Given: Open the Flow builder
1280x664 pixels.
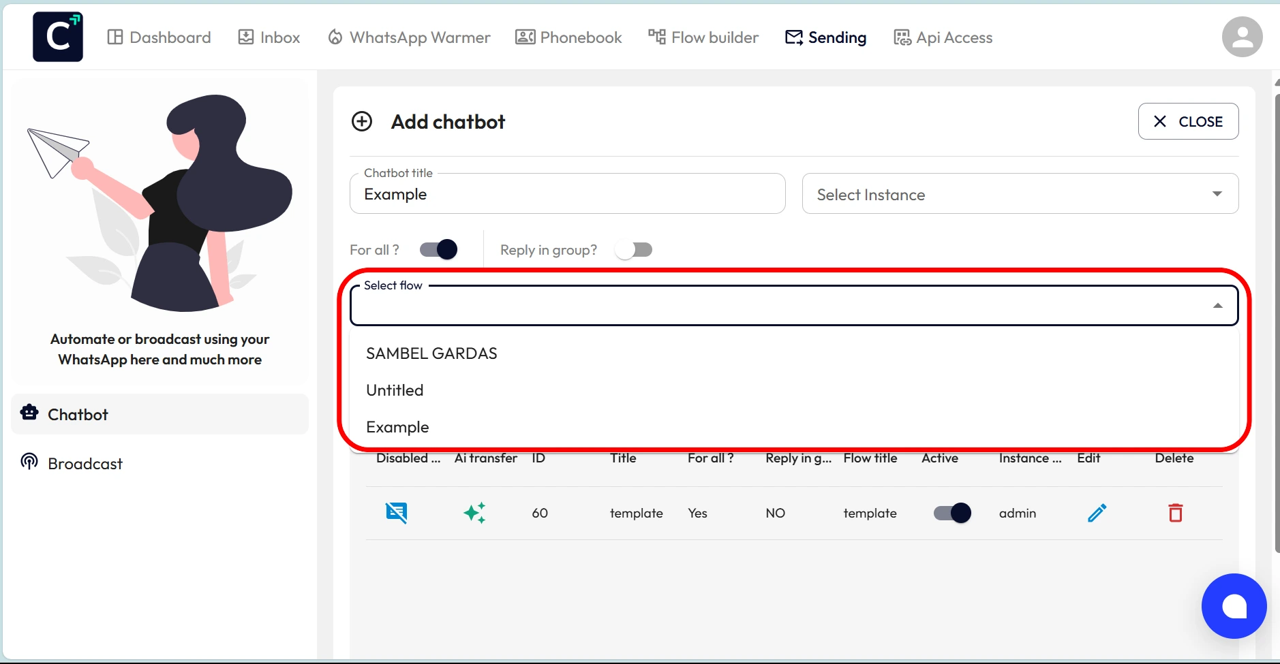Looking at the screenshot, I should coord(703,37).
